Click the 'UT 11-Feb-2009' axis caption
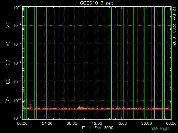Screen dimensions: 178x133 [97, 128]
